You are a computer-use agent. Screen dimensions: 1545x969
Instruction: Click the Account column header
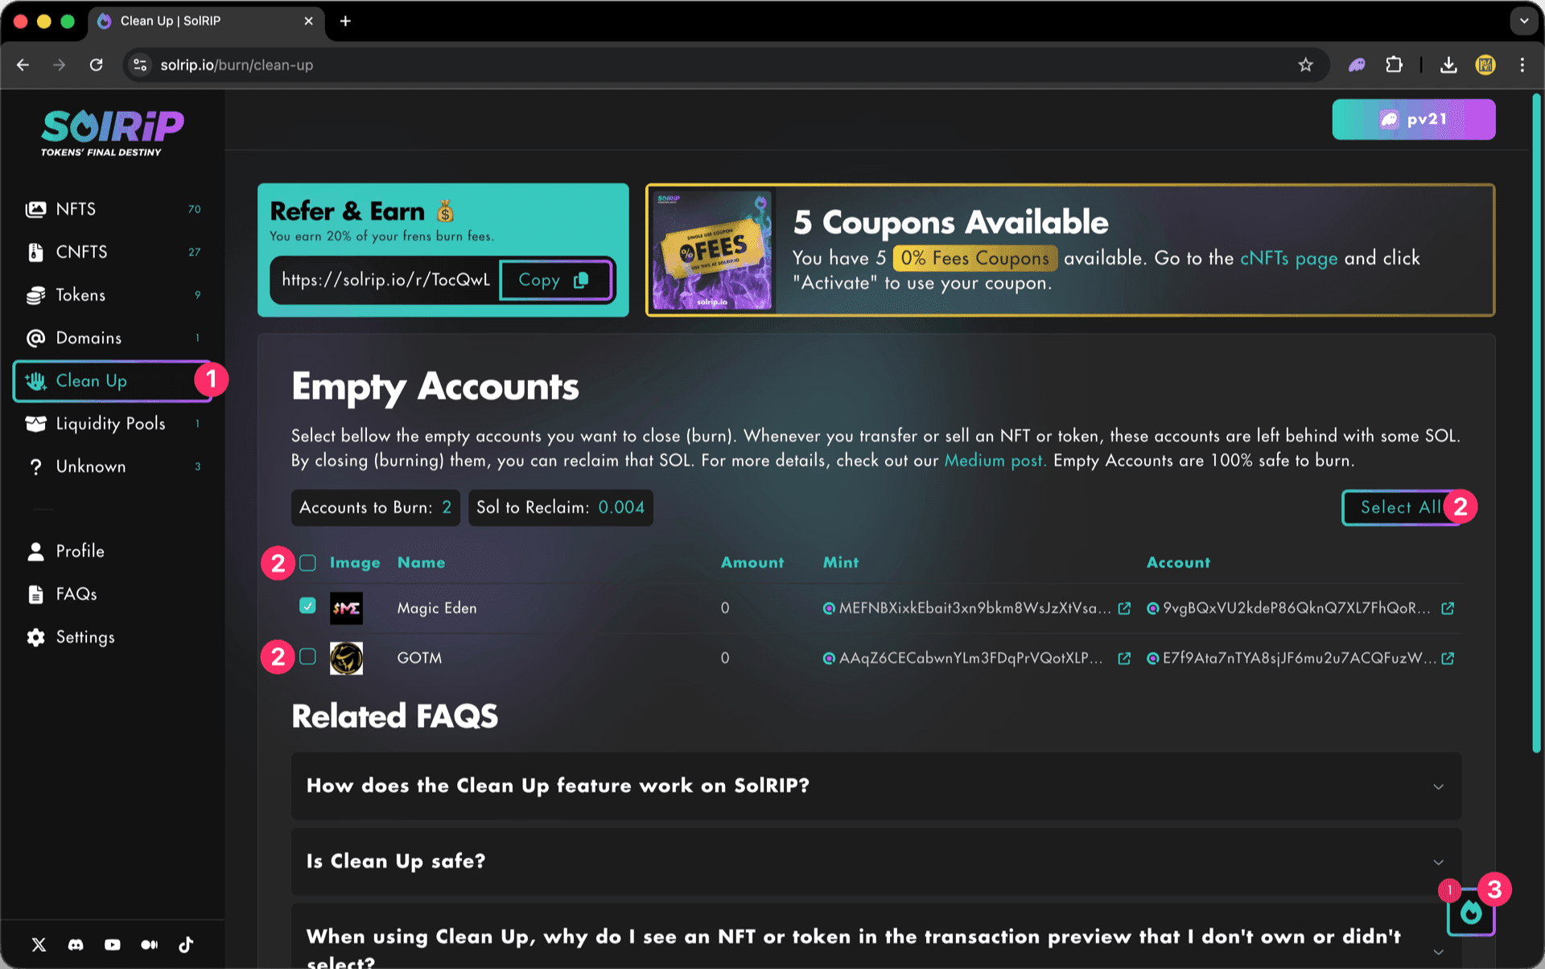tap(1178, 563)
